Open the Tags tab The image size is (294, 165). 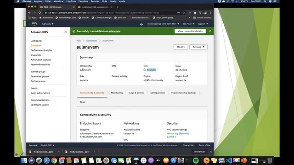click(82, 102)
